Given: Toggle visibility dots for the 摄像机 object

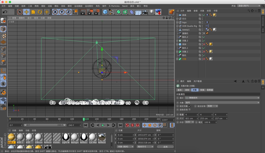Looking at the screenshot, I should coord(202,33).
